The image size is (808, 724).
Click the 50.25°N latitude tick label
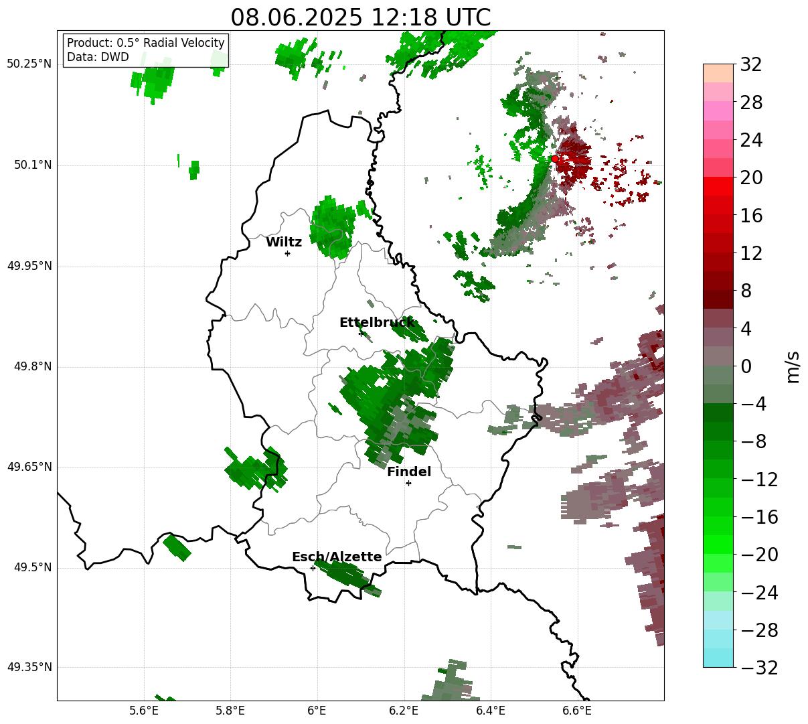click(x=29, y=64)
